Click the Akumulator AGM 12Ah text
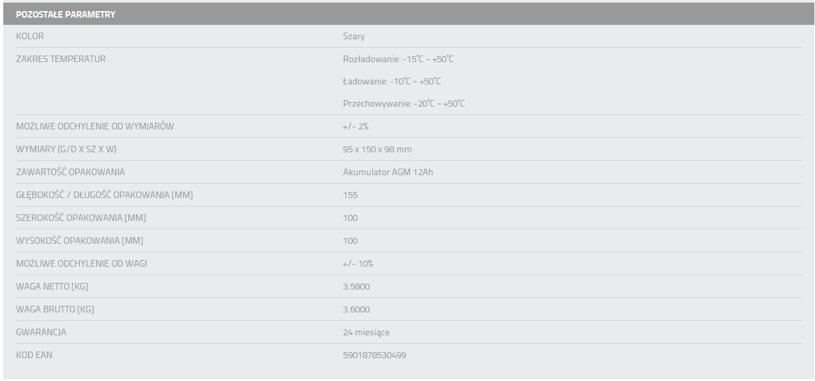Image resolution: width=815 pixels, height=381 pixels. (x=388, y=173)
